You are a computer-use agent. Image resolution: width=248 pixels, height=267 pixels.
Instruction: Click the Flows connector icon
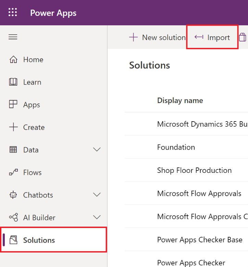tap(13, 173)
